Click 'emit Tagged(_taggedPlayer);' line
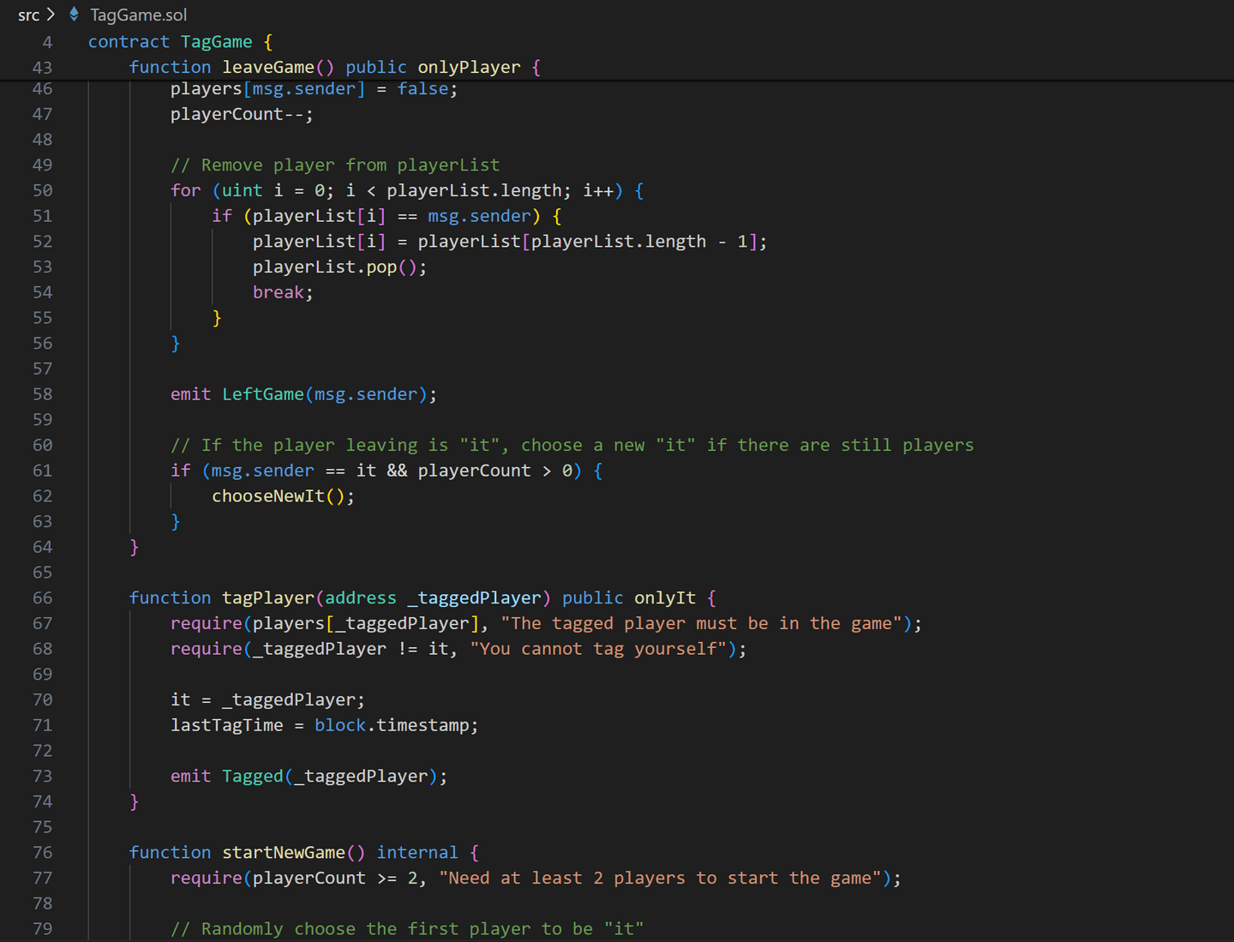This screenshot has height=942, width=1234. pyautogui.click(x=308, y=776)
